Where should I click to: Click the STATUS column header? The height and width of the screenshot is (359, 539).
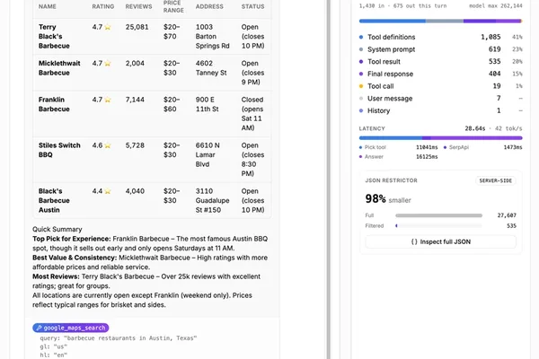coord(252,6)
